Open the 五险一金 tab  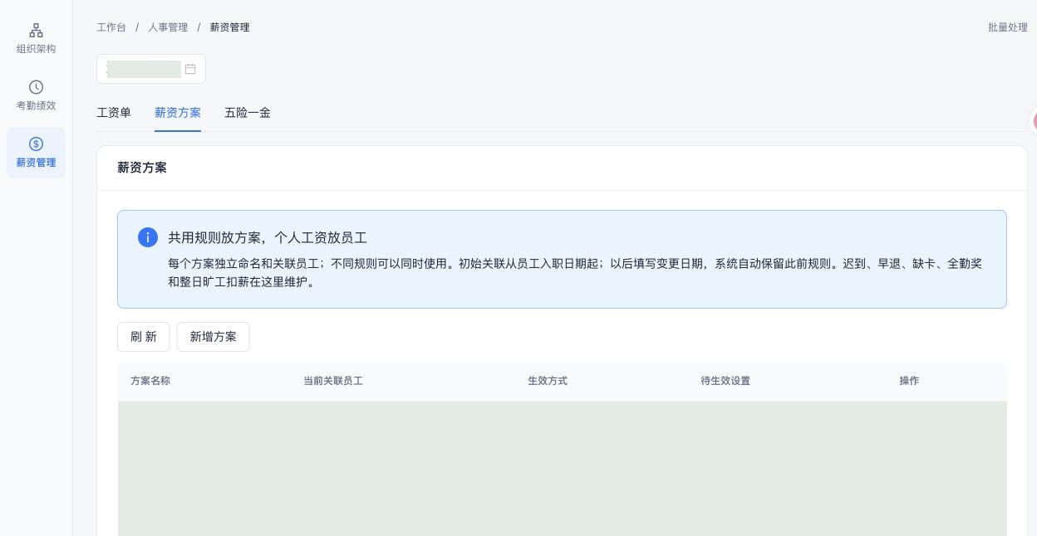[248, 113]
